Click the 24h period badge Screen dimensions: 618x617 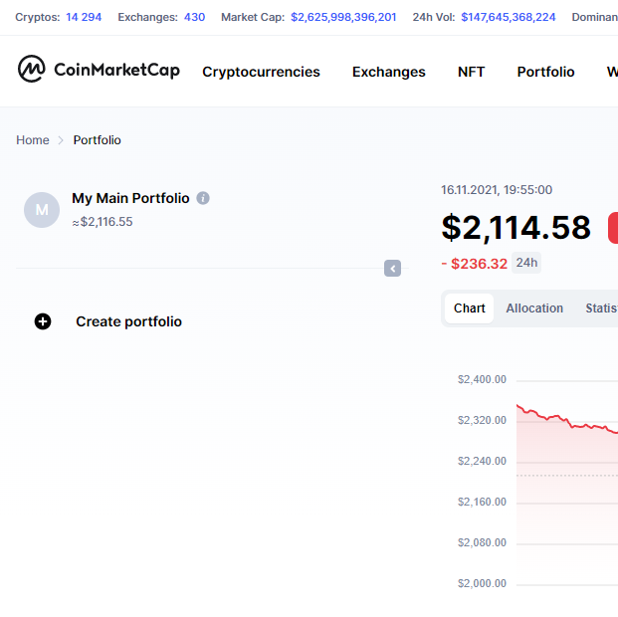pyautogui.click(x=526, y=263)
